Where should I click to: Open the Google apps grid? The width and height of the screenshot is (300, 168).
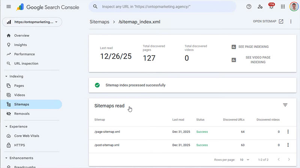283,7
